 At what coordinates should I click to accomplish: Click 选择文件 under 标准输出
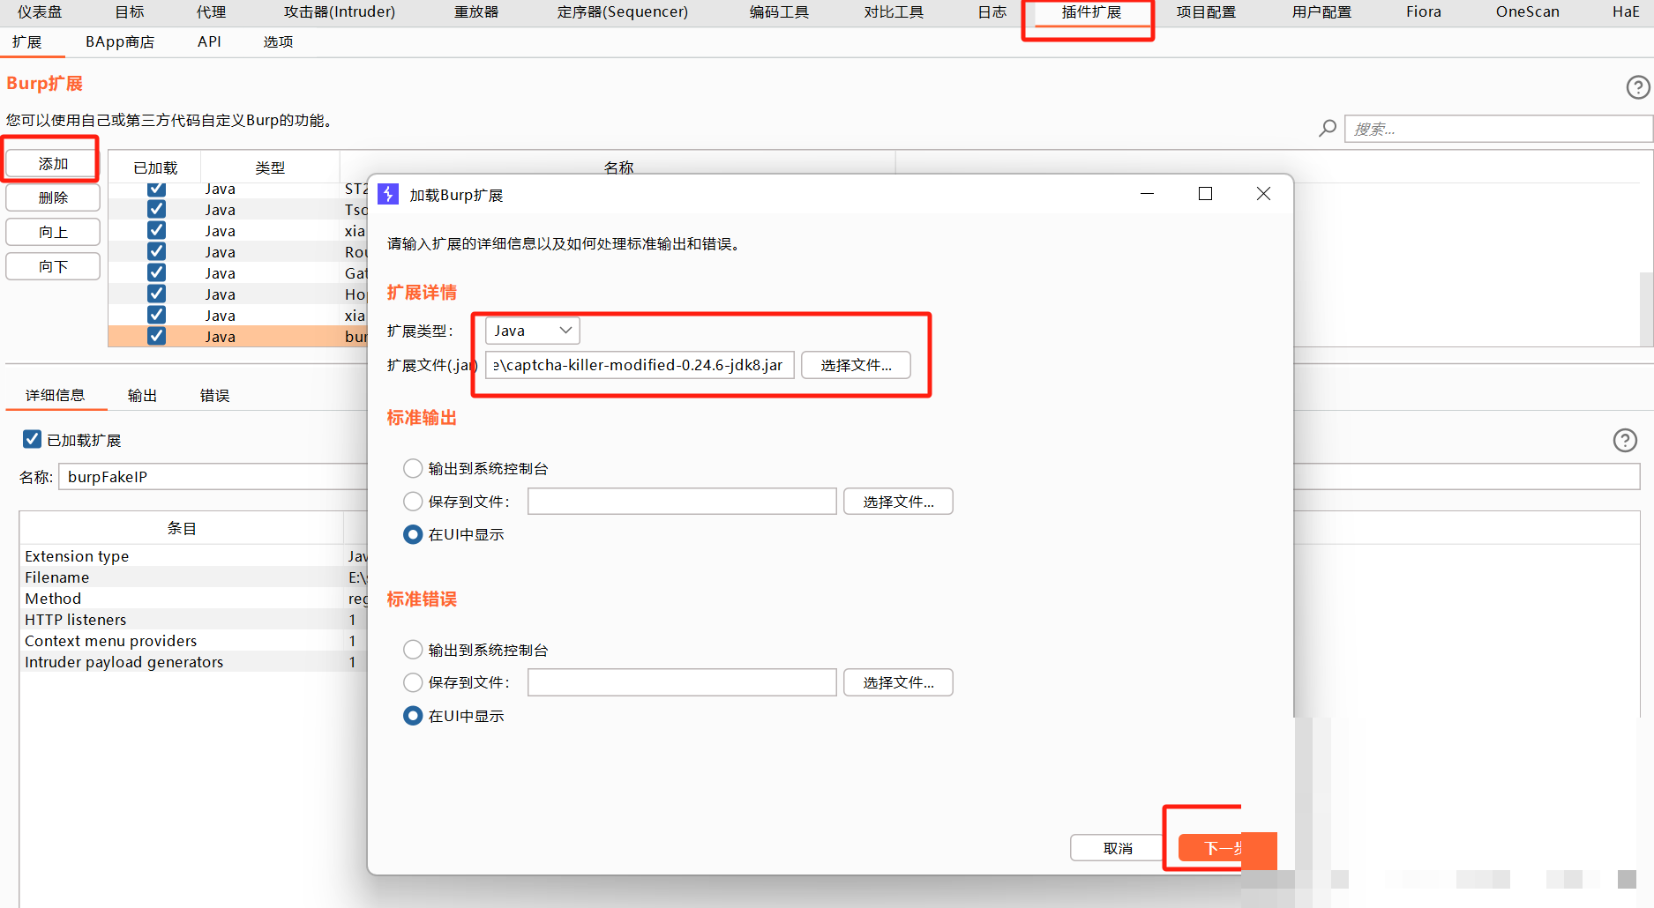click(898, 502)
